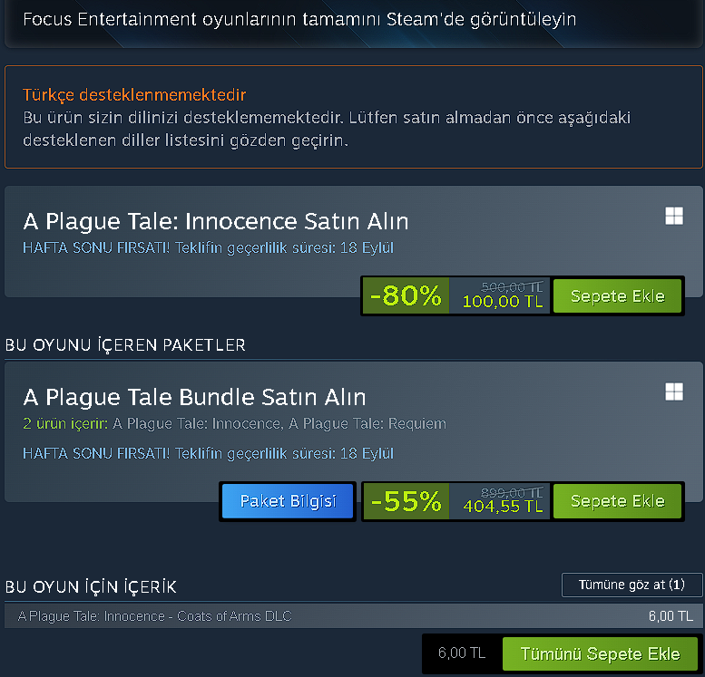
Task: Click the -80% discount badge
Action: click(406, 296)
